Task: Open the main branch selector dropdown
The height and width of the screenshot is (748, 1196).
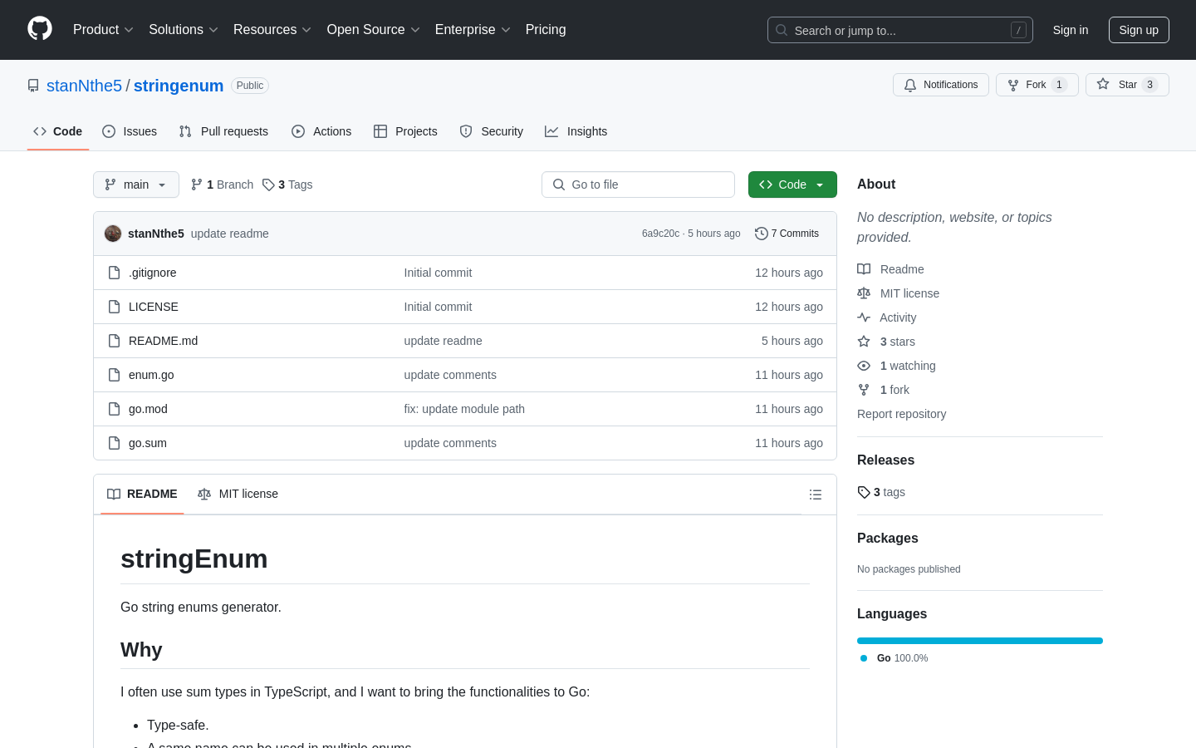Action: coord(136,185)
